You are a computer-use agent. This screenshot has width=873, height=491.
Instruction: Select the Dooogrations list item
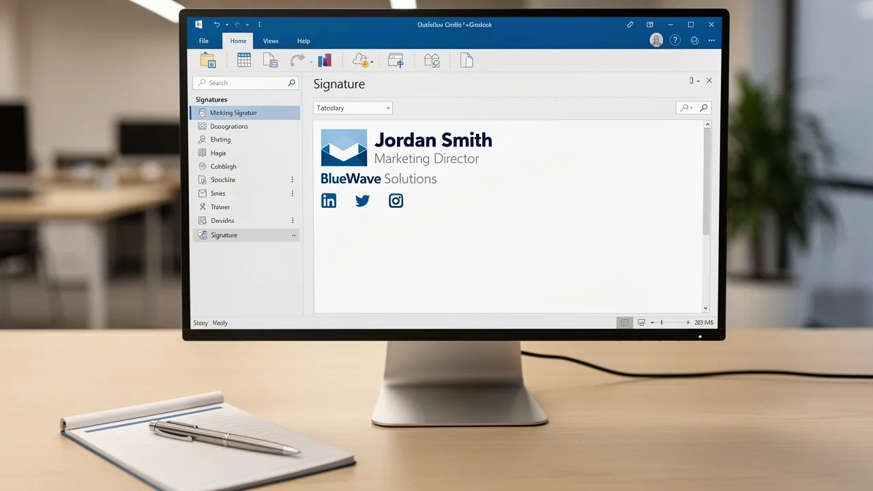(245, 126)
